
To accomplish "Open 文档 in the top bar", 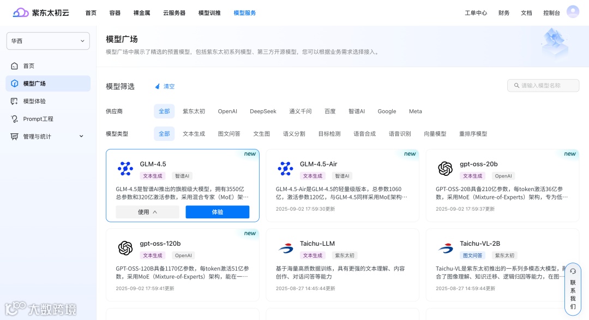I will click(526, 13).
